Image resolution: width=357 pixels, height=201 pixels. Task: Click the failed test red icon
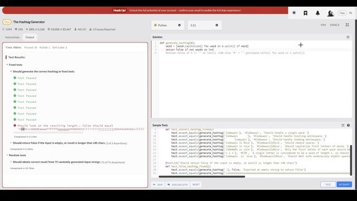pyautogui.click(x=15, y=126)
